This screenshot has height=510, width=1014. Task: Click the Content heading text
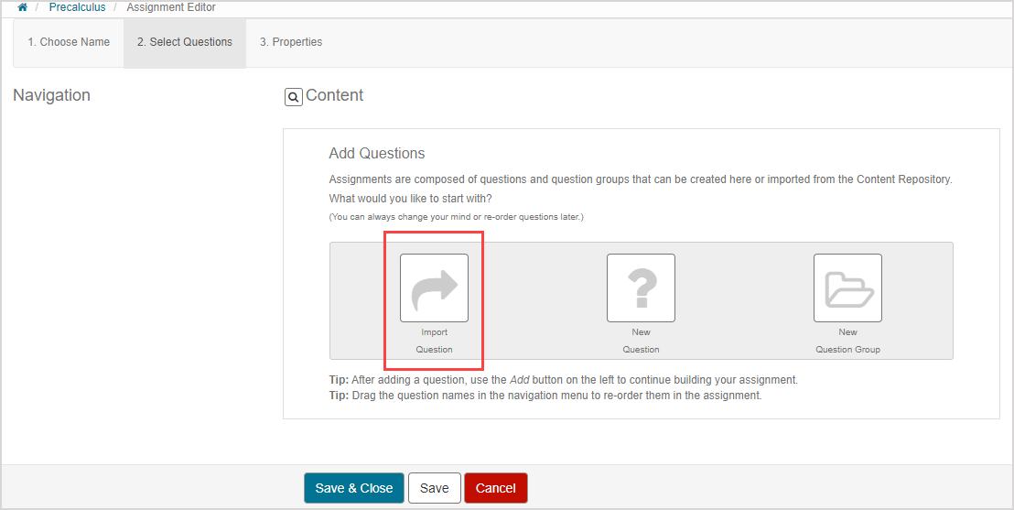334,95
